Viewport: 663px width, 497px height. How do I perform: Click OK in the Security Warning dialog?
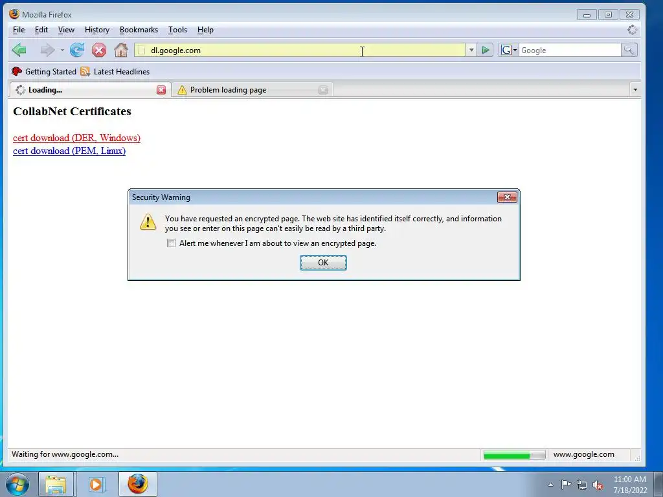pos(323,263)
